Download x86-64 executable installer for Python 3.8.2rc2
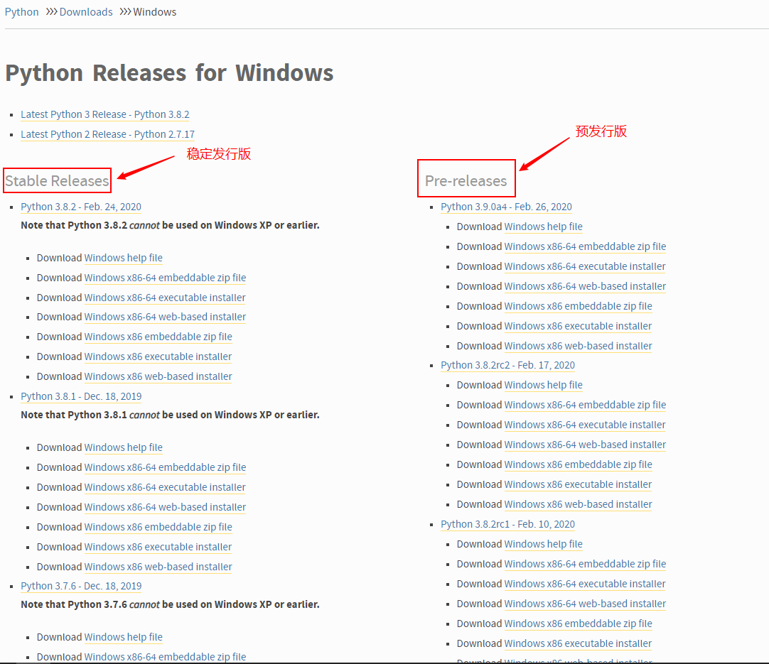Image resolution: width=769 pixels, height=664 pixels. 585,425
